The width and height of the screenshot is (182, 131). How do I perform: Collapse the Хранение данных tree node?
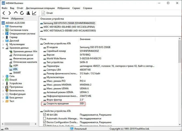click(x=3, y=48)
